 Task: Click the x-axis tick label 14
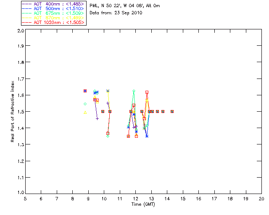(x=167, y=199)
